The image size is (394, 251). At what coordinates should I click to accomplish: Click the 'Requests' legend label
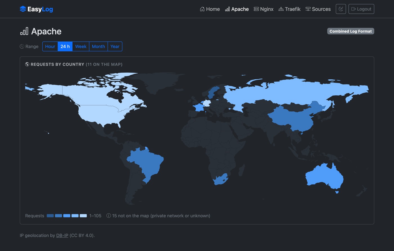click(x=35, y=216)
